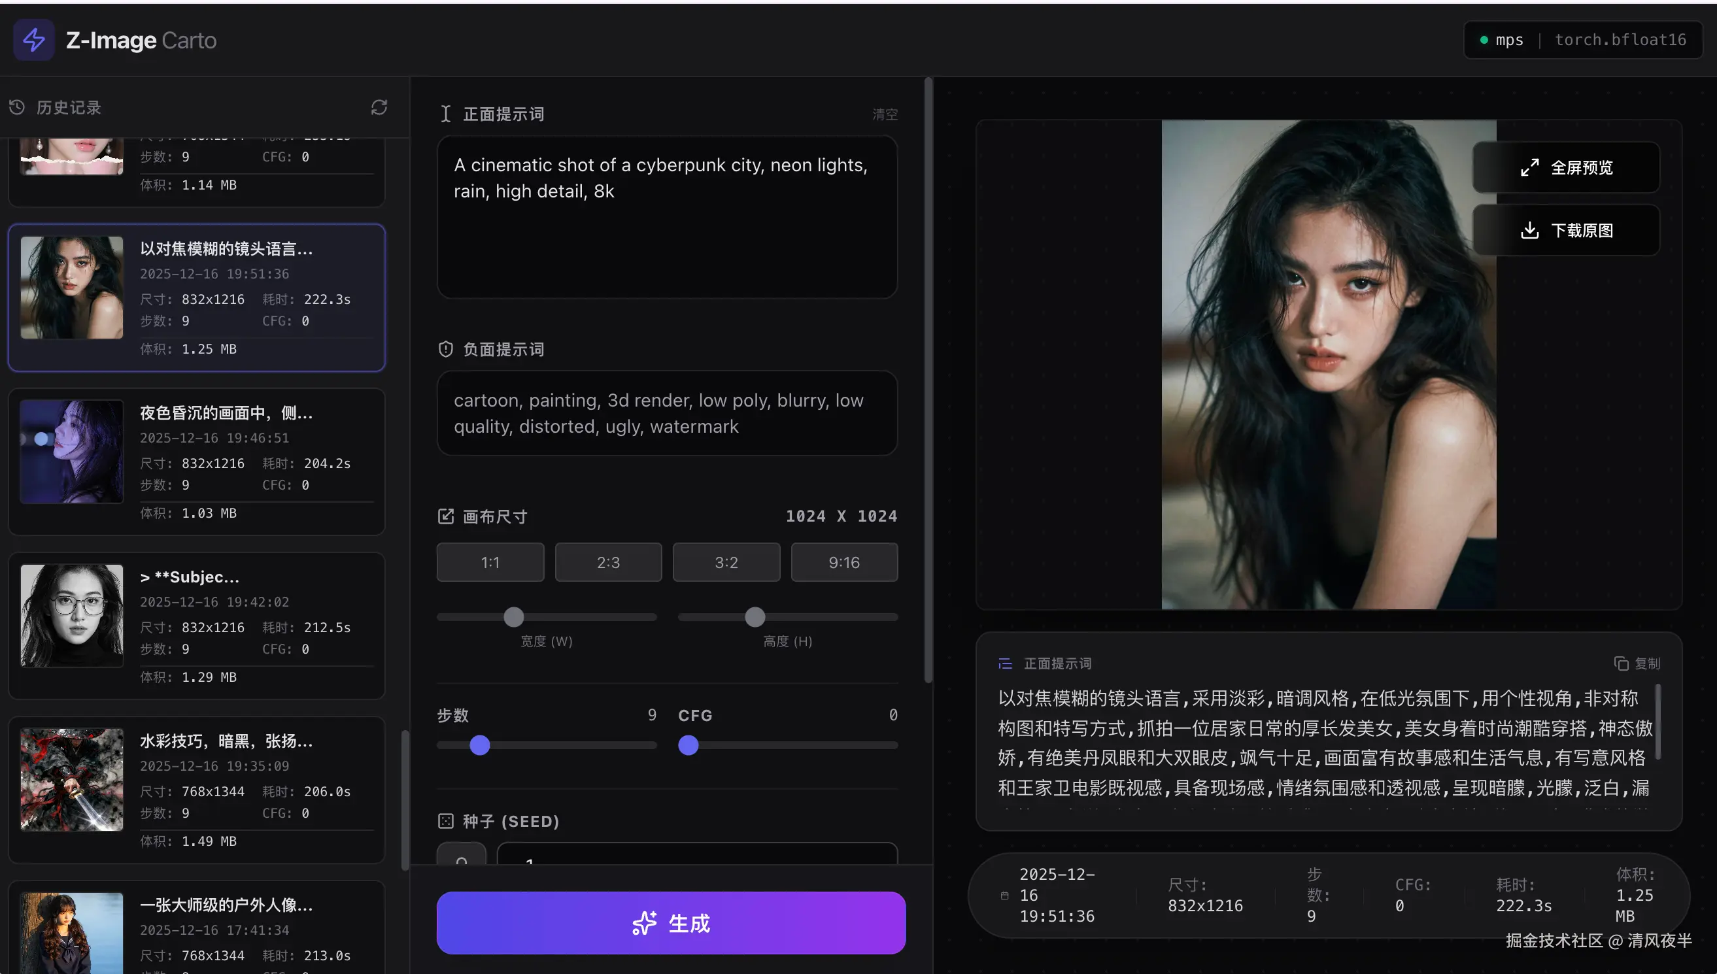Choose the 3:2 aspect ratio option
This screenshot has height=974, width=1717.
tap(726, 562)
